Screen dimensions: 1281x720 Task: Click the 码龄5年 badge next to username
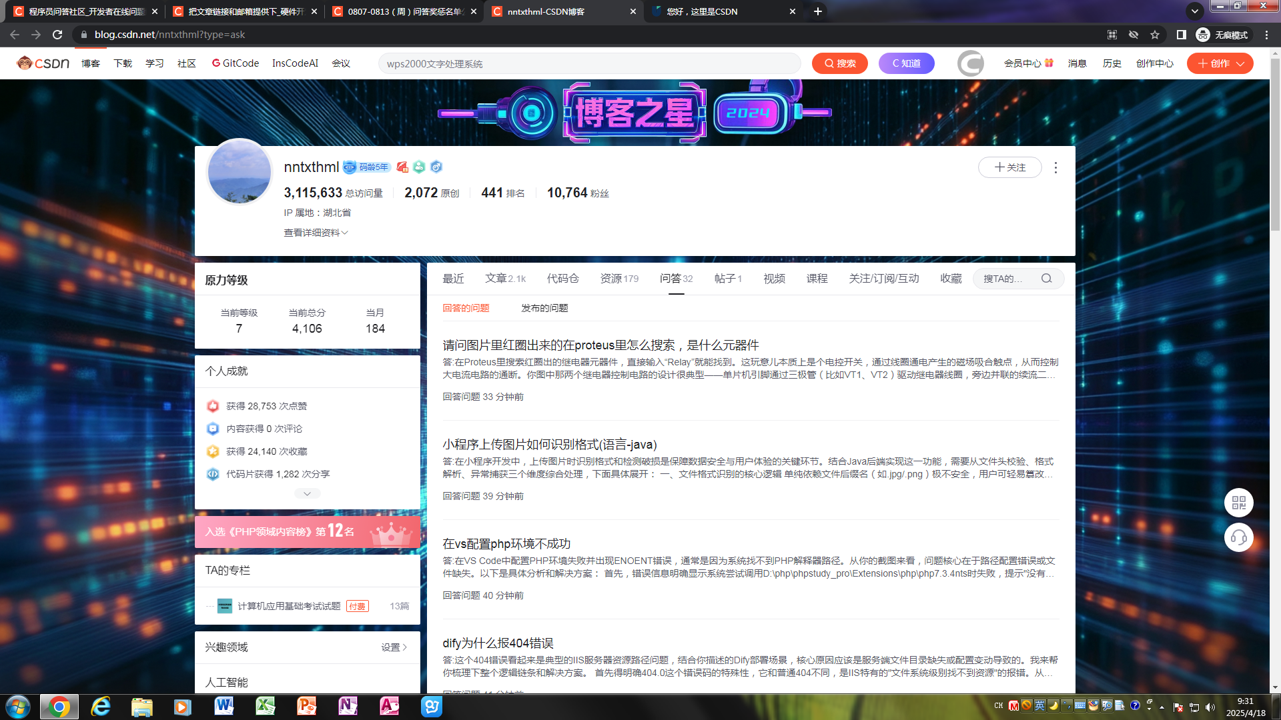pos(367,167)
